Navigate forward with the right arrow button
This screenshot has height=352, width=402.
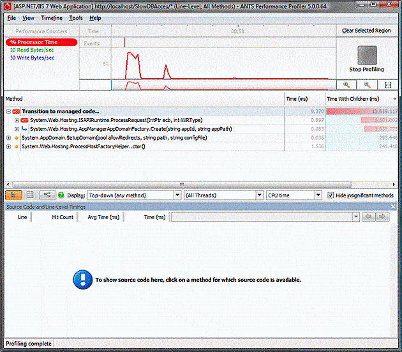click(382, 217)
